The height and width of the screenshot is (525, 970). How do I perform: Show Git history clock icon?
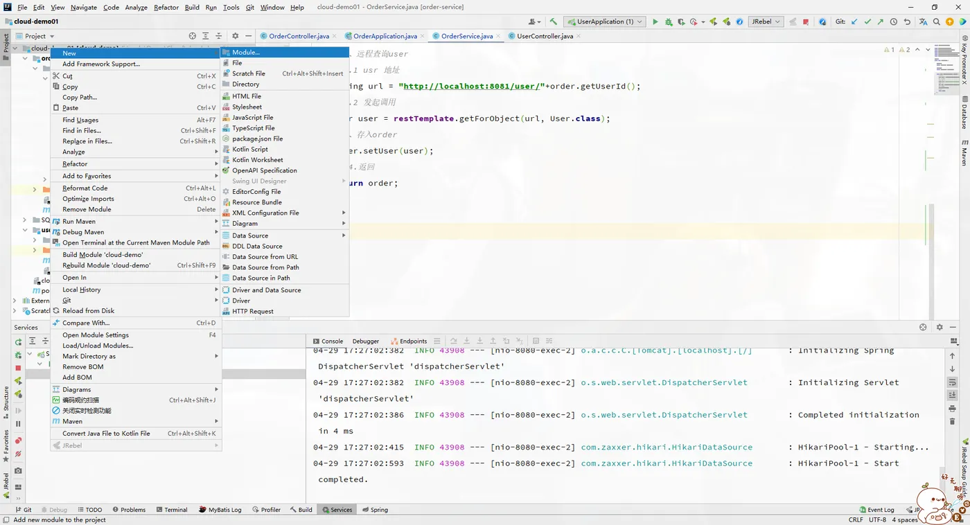coord(894,21)
